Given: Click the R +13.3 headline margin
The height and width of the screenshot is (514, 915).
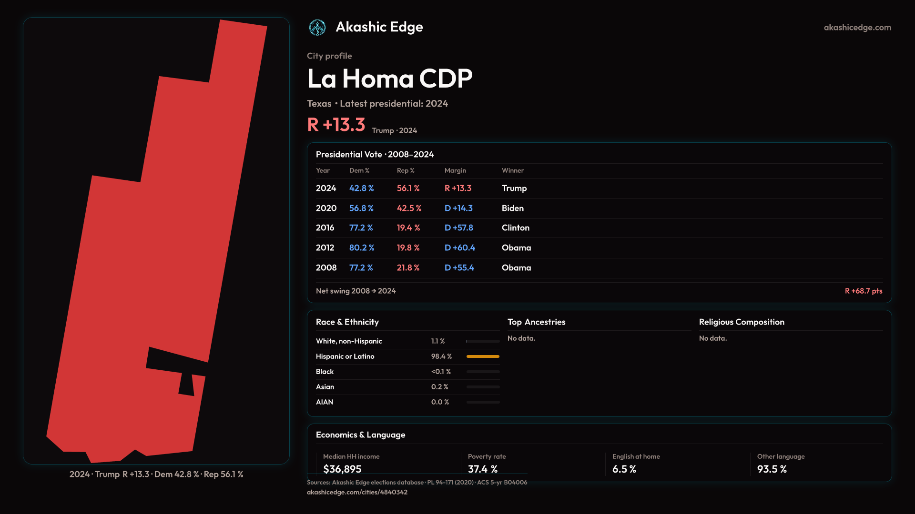Looking at the screenshot, I should click(x=336, y=125).
